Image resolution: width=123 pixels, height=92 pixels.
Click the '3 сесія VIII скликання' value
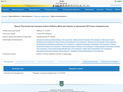[44, 34]
